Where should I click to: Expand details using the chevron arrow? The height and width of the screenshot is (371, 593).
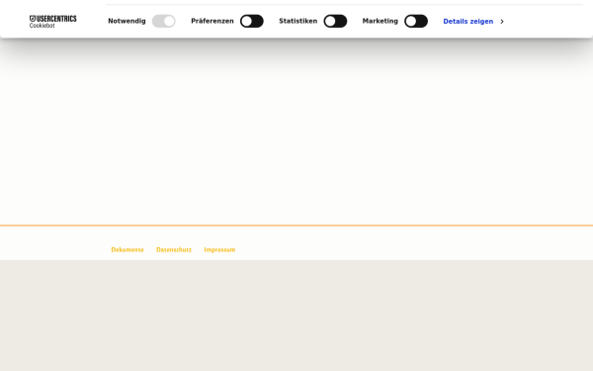(502, 22)
